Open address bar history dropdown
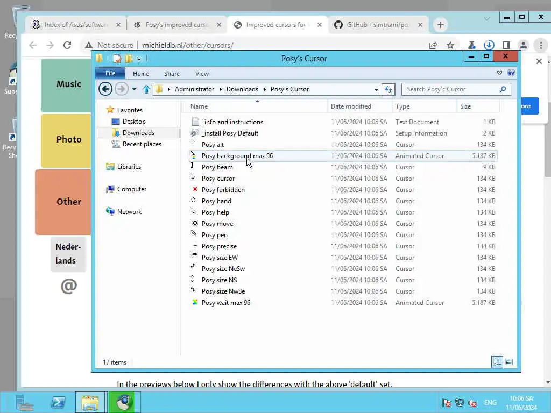551x413 pixels. point(376,90)
